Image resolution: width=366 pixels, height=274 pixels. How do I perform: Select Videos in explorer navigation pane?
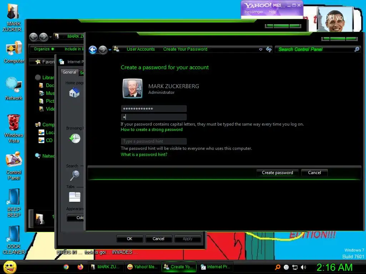coord(47,109)
